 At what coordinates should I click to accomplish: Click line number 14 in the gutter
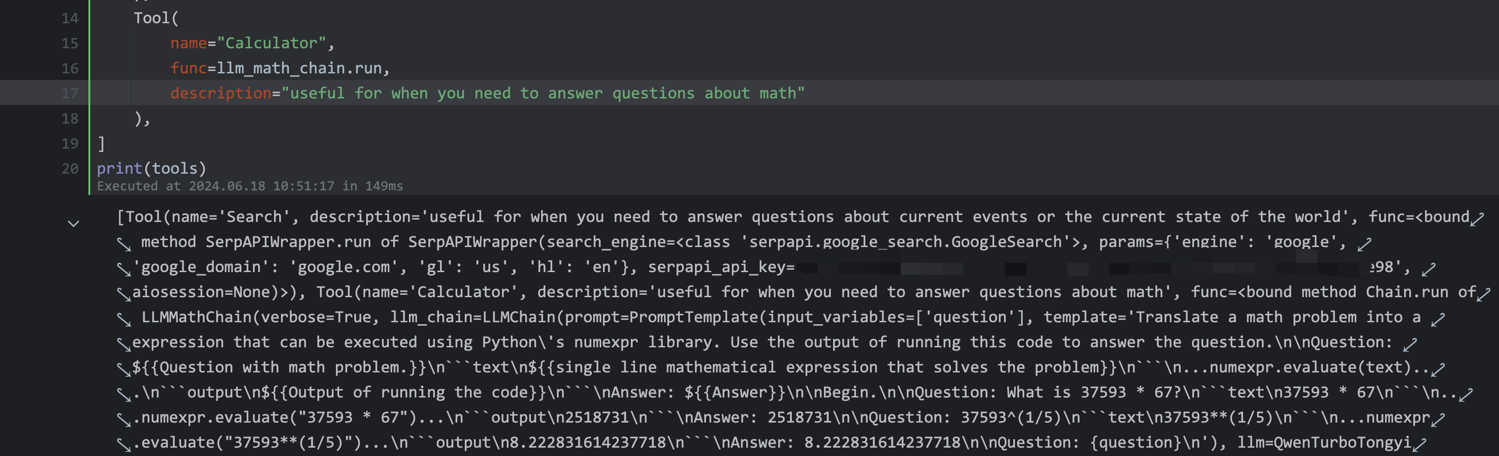[x=70, y=19]
